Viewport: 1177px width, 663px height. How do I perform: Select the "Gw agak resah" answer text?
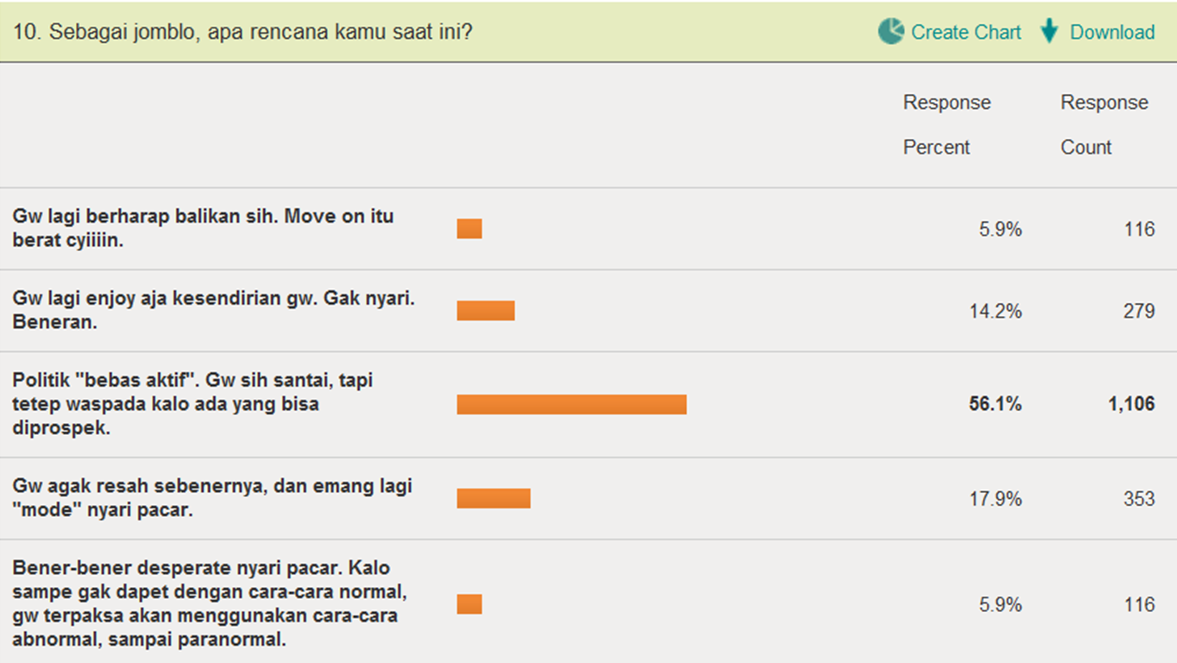click(212, 497)
